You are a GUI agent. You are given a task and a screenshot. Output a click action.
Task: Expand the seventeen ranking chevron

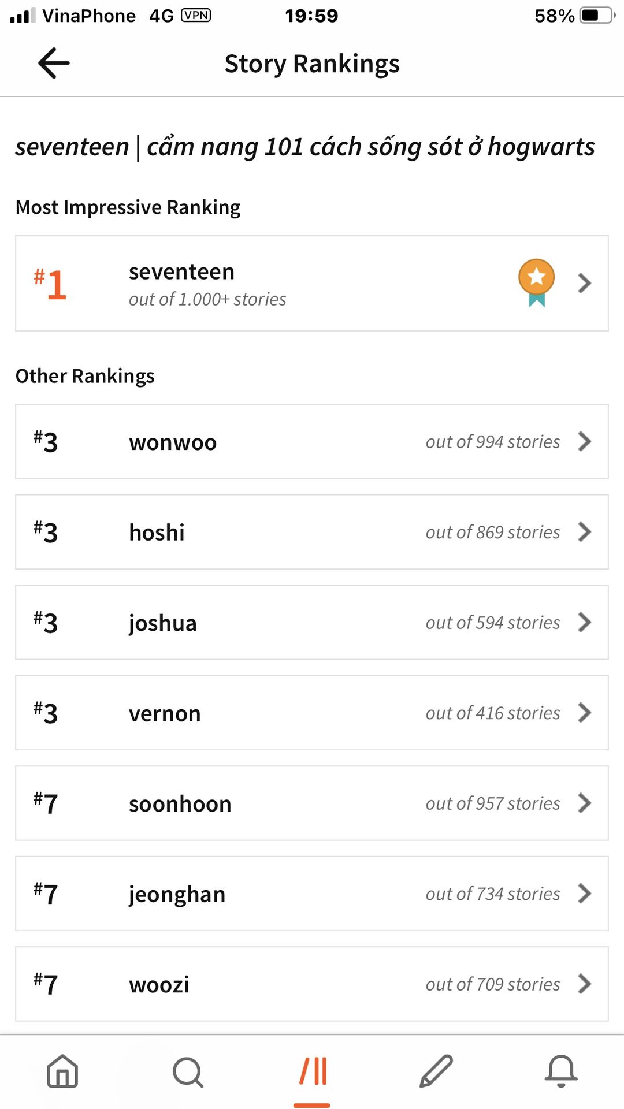tap(584, 283)
